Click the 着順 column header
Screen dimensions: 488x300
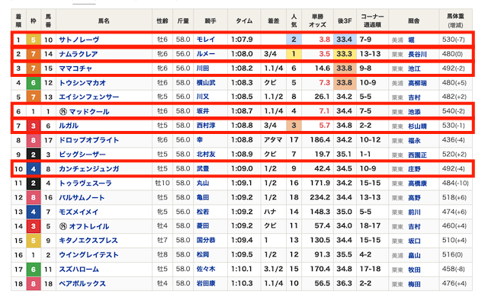18,21
